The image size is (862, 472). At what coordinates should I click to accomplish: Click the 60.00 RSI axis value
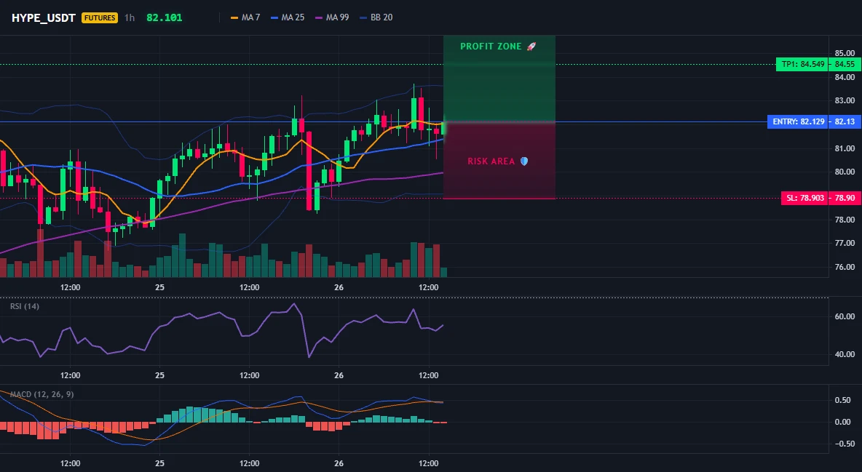coord(845,316)
